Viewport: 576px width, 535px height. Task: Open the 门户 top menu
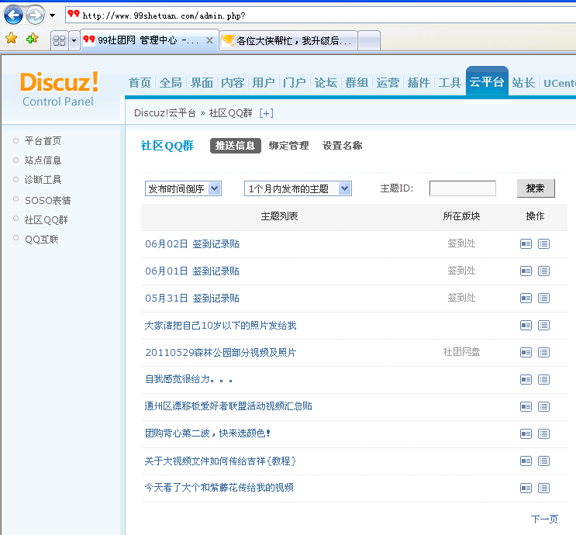295,83
